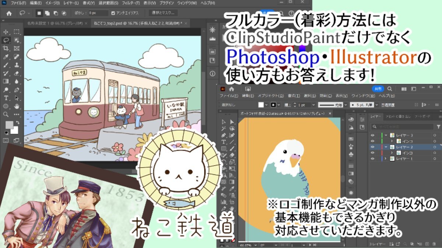Image resolution: width=442 pixels, height=248 pixels.
Task: Open Photoshop lasso tool preset dropdown
Action: (x=29, y=13)
